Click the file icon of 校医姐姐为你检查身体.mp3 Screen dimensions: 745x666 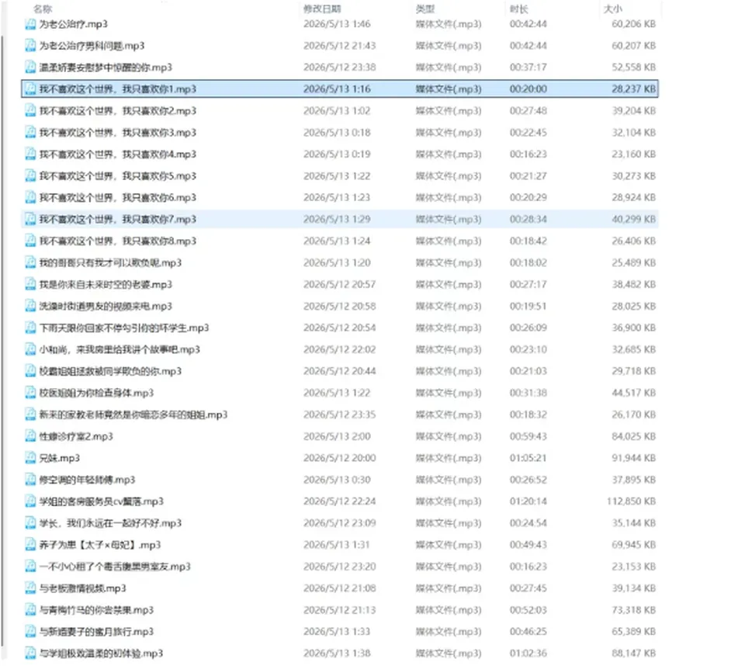tap(30, 393)
